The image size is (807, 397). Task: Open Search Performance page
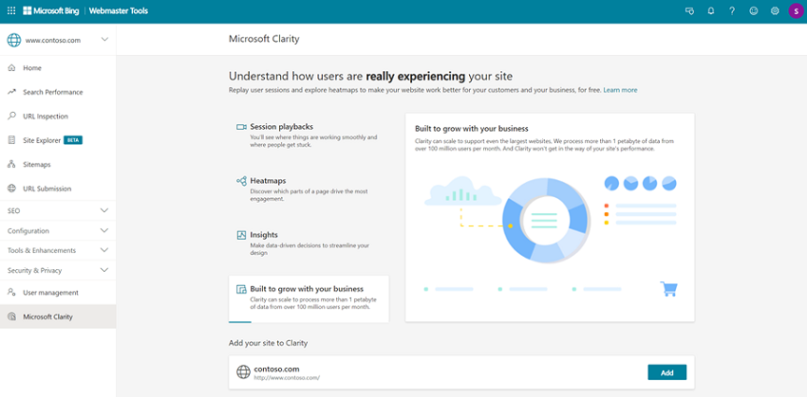[58, 92]
